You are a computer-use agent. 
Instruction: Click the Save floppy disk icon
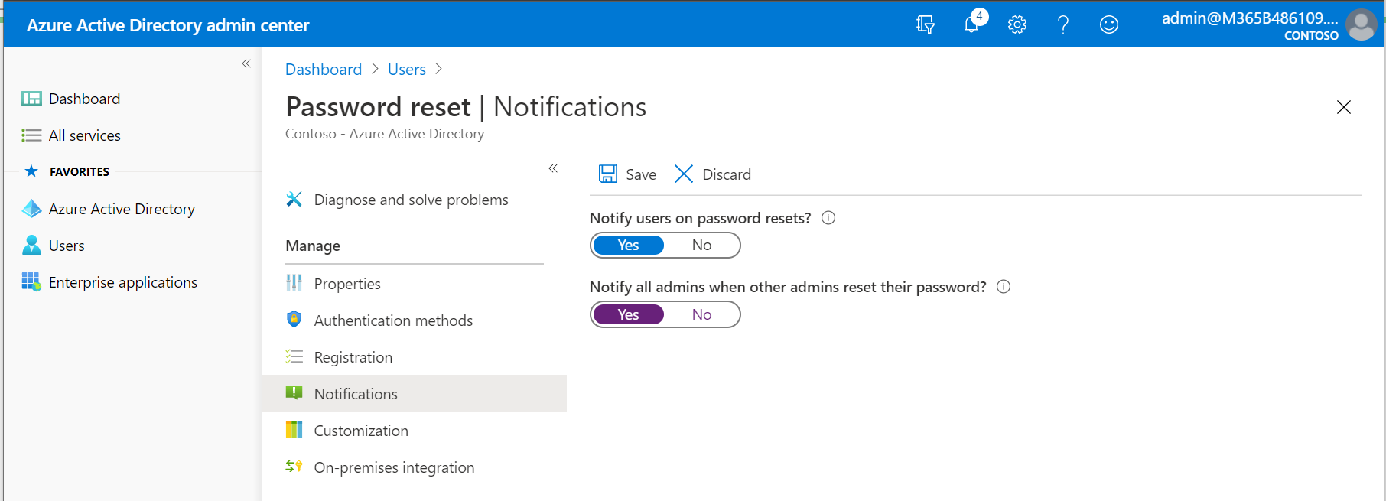(x=608, y=174)
